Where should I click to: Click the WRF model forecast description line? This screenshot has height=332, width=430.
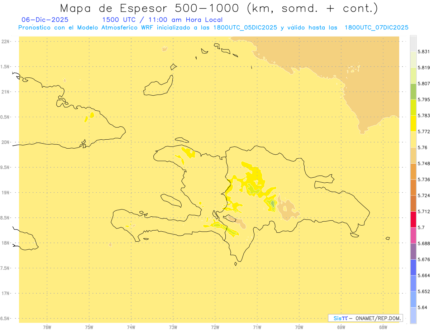pyautogui.click(x=213, y=28)
